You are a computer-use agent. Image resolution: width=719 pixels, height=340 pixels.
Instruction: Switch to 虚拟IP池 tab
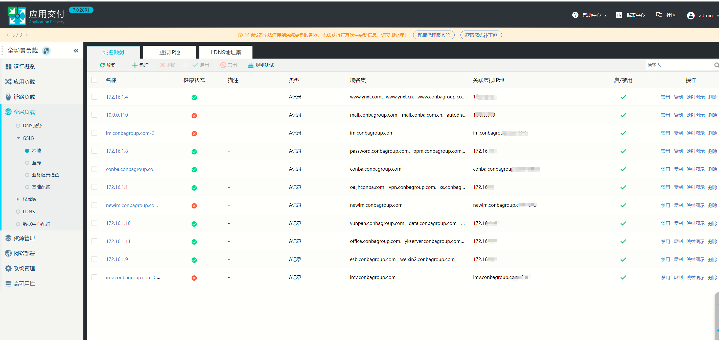click(169, 53)
